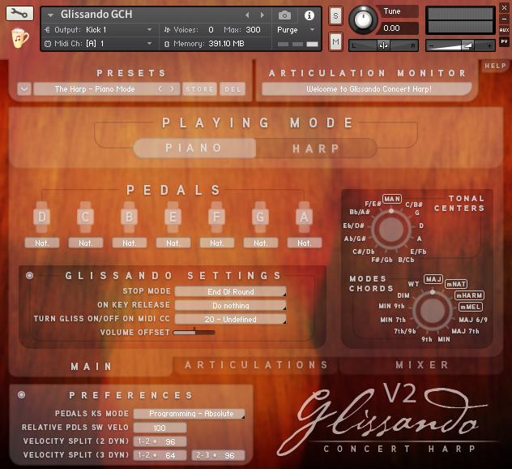Expand the instrument name dropdown arrow
512x469 pixels.
[50, 15]
